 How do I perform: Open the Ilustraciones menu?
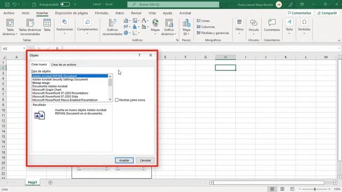coord(65,27)
